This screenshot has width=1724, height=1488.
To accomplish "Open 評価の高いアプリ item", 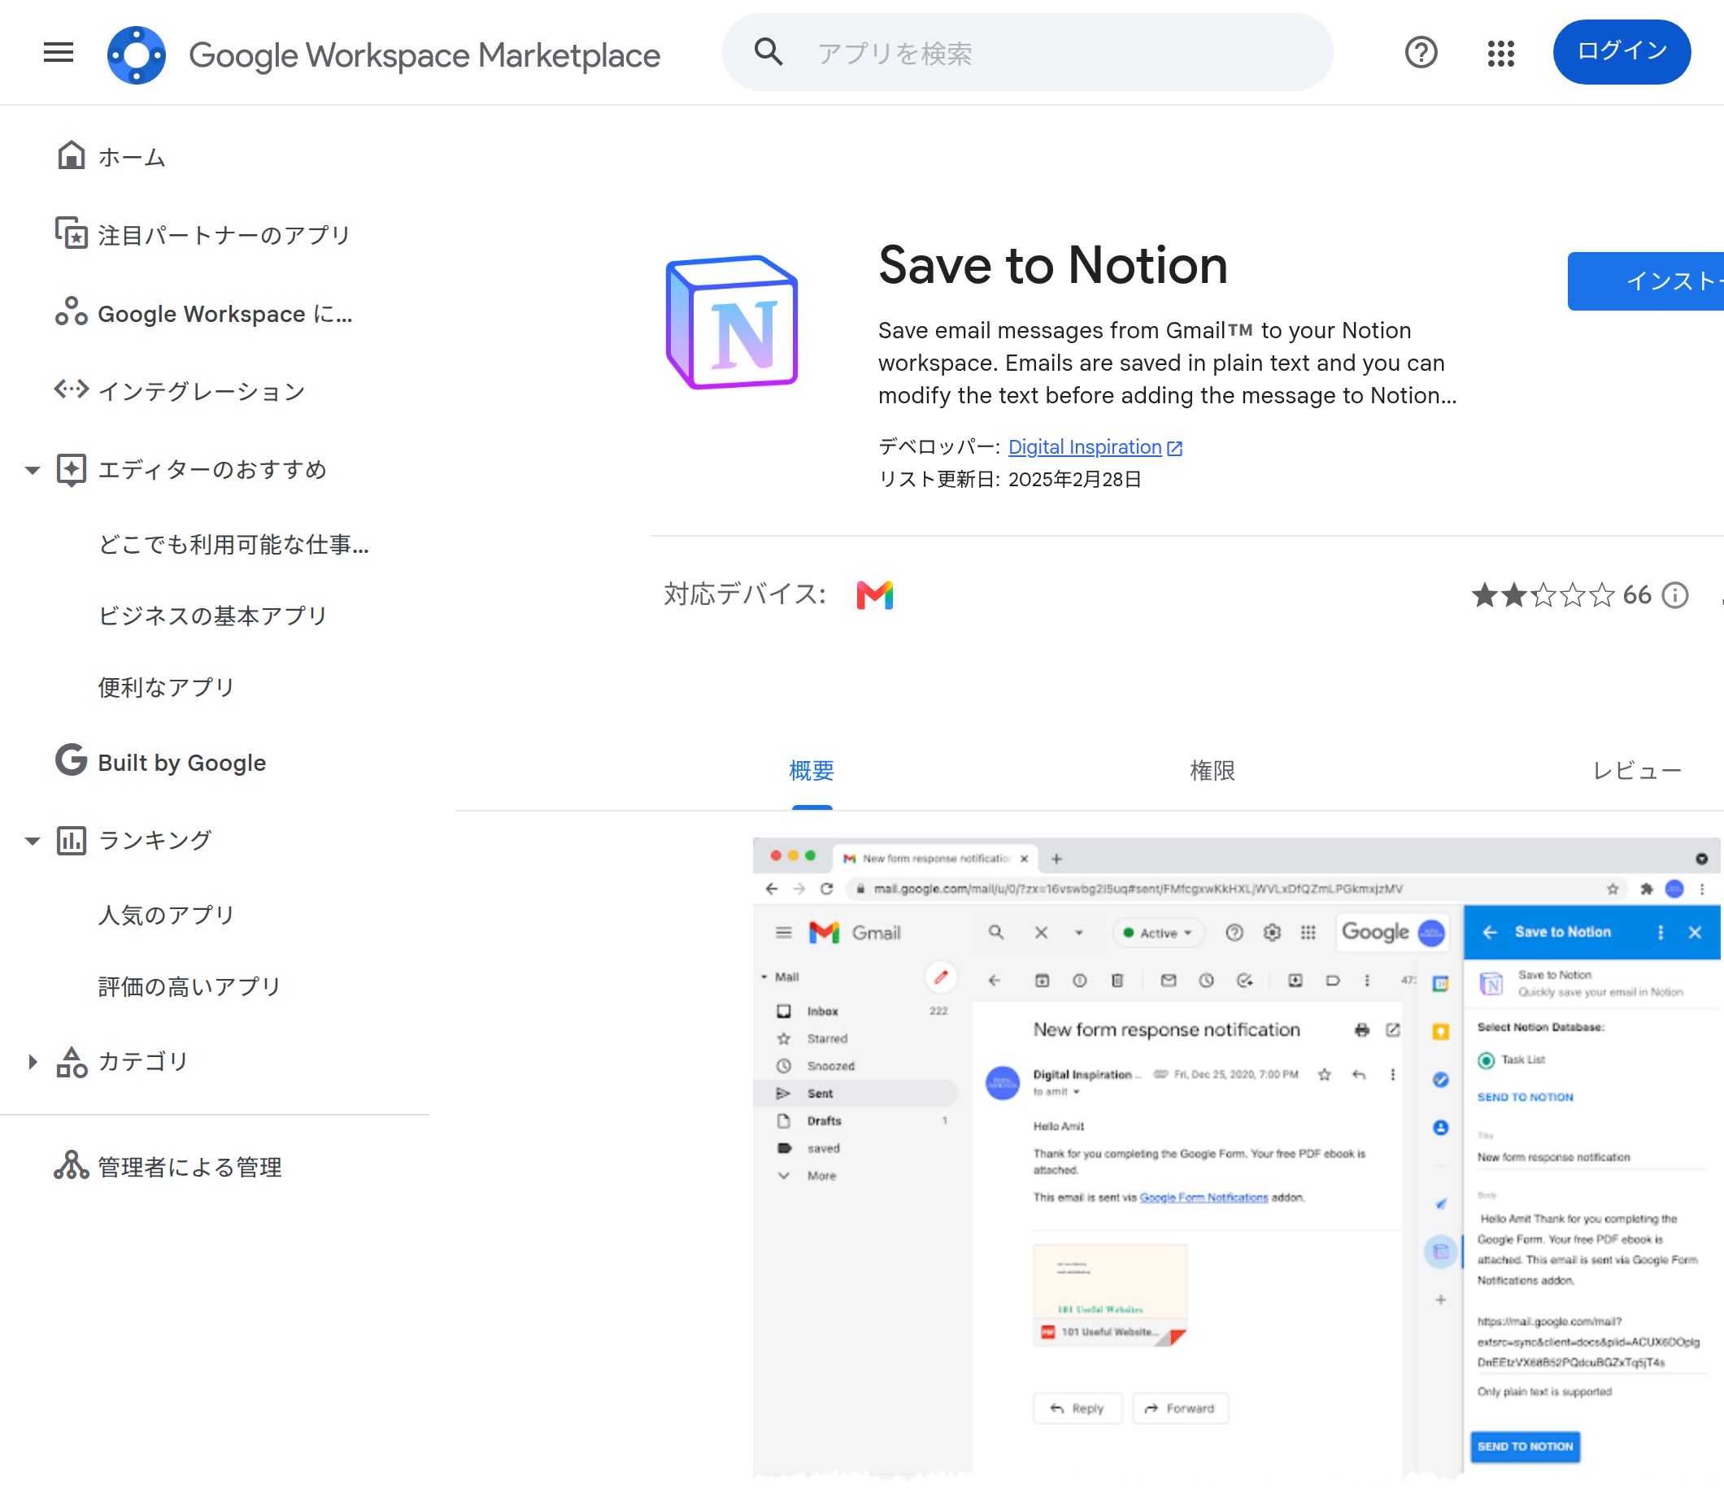I will point(189,986).
